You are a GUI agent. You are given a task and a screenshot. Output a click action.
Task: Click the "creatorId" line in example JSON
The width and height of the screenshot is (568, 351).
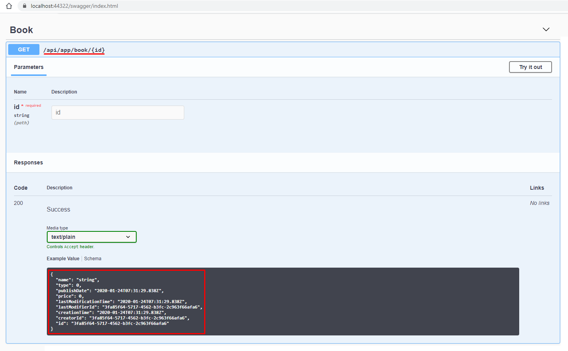(123, 318)
